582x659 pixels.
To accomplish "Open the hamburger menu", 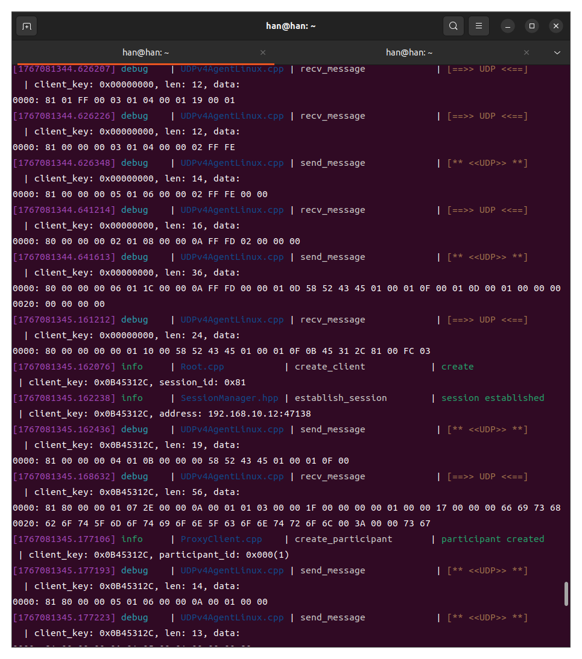I will point(478,26).
